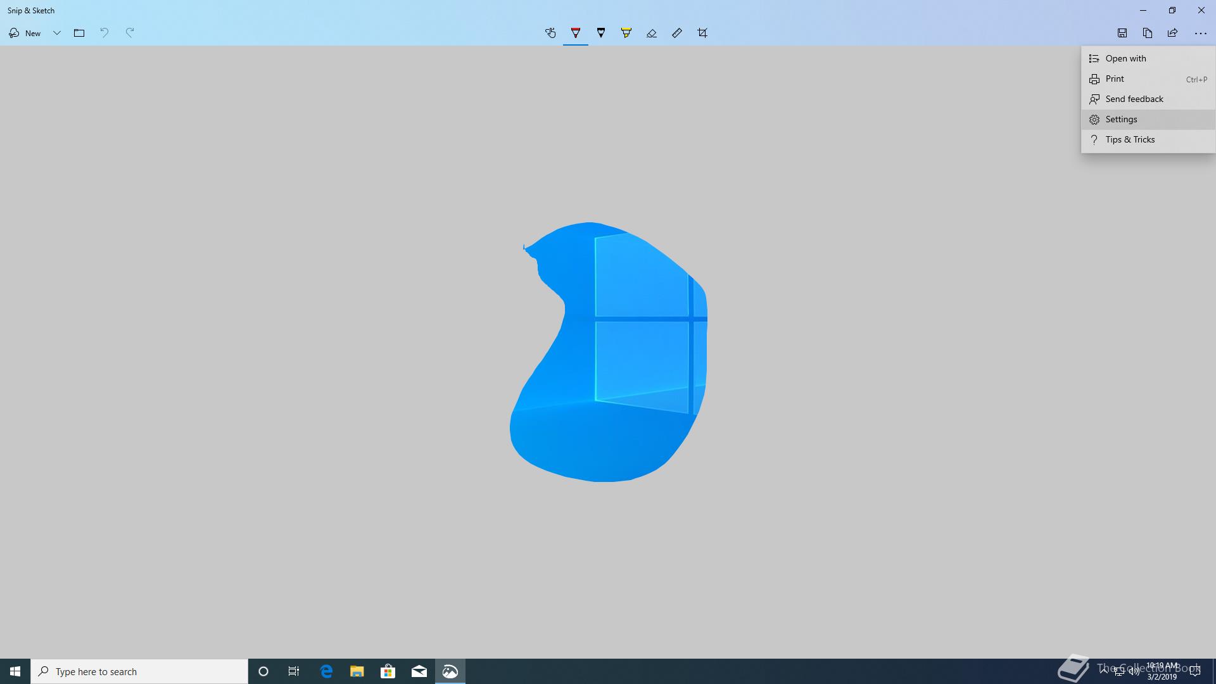This screenshot has width=1216, height=684.
Task: Select the Pencil tool
Action: click(x=601, y=33)
